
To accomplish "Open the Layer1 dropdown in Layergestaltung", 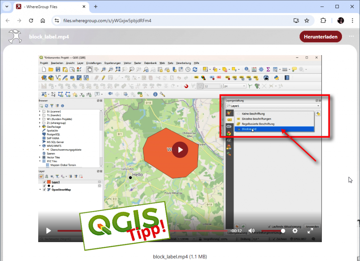I will [x=273, y=106].
